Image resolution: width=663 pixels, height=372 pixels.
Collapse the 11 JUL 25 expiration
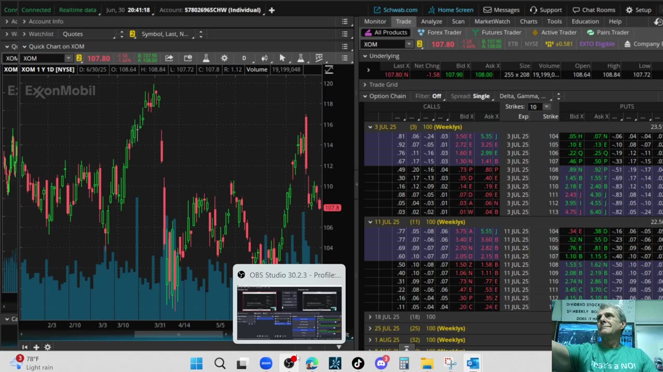[x=370, y=222]
